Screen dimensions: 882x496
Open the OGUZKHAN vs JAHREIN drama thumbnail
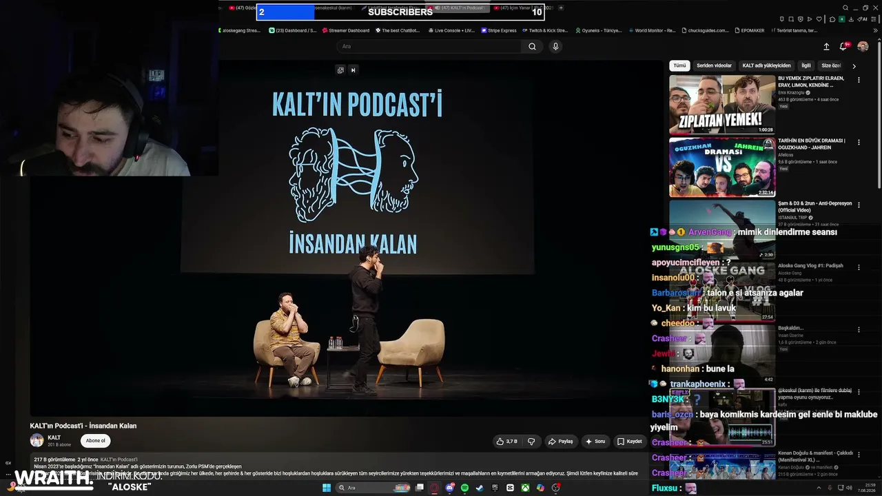click(722, 167)
